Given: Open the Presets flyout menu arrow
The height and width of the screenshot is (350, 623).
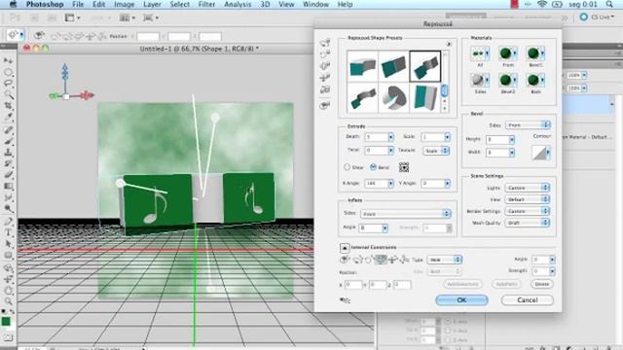Looking at the screenshot, I should pos(449,44).
